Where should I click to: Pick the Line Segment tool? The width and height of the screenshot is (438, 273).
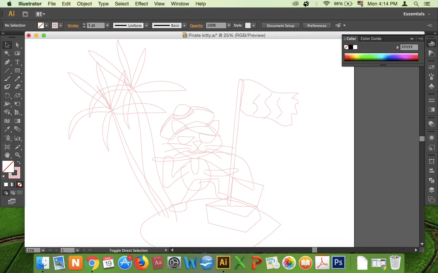tap(7, 71)
